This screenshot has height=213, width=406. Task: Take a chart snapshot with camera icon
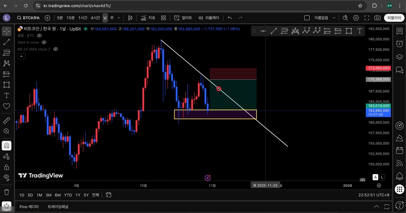point(377,18)
